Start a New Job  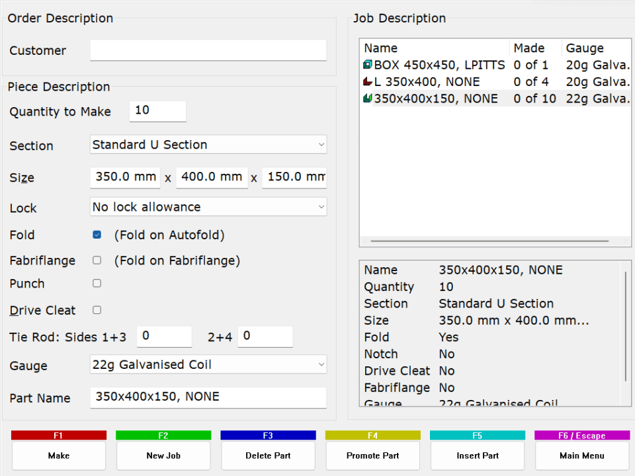[163, 456]
